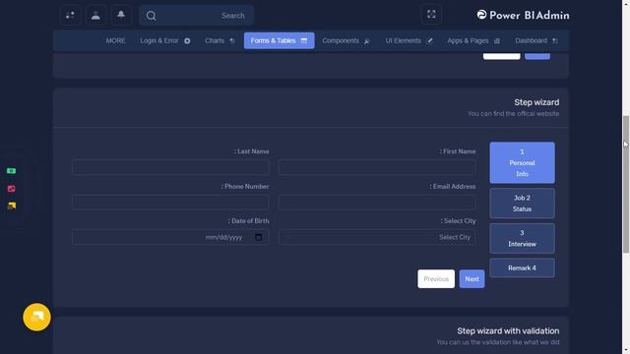630x354 pixels.
Task: Click the page vertical scrollbar thumb
Action: pyautogui.click(x=626, y=185)
